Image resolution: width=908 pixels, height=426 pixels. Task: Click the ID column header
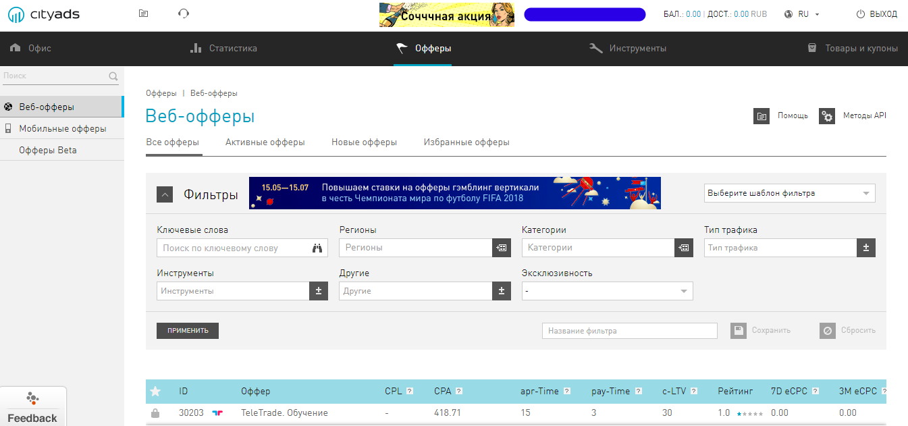(184, 391)
